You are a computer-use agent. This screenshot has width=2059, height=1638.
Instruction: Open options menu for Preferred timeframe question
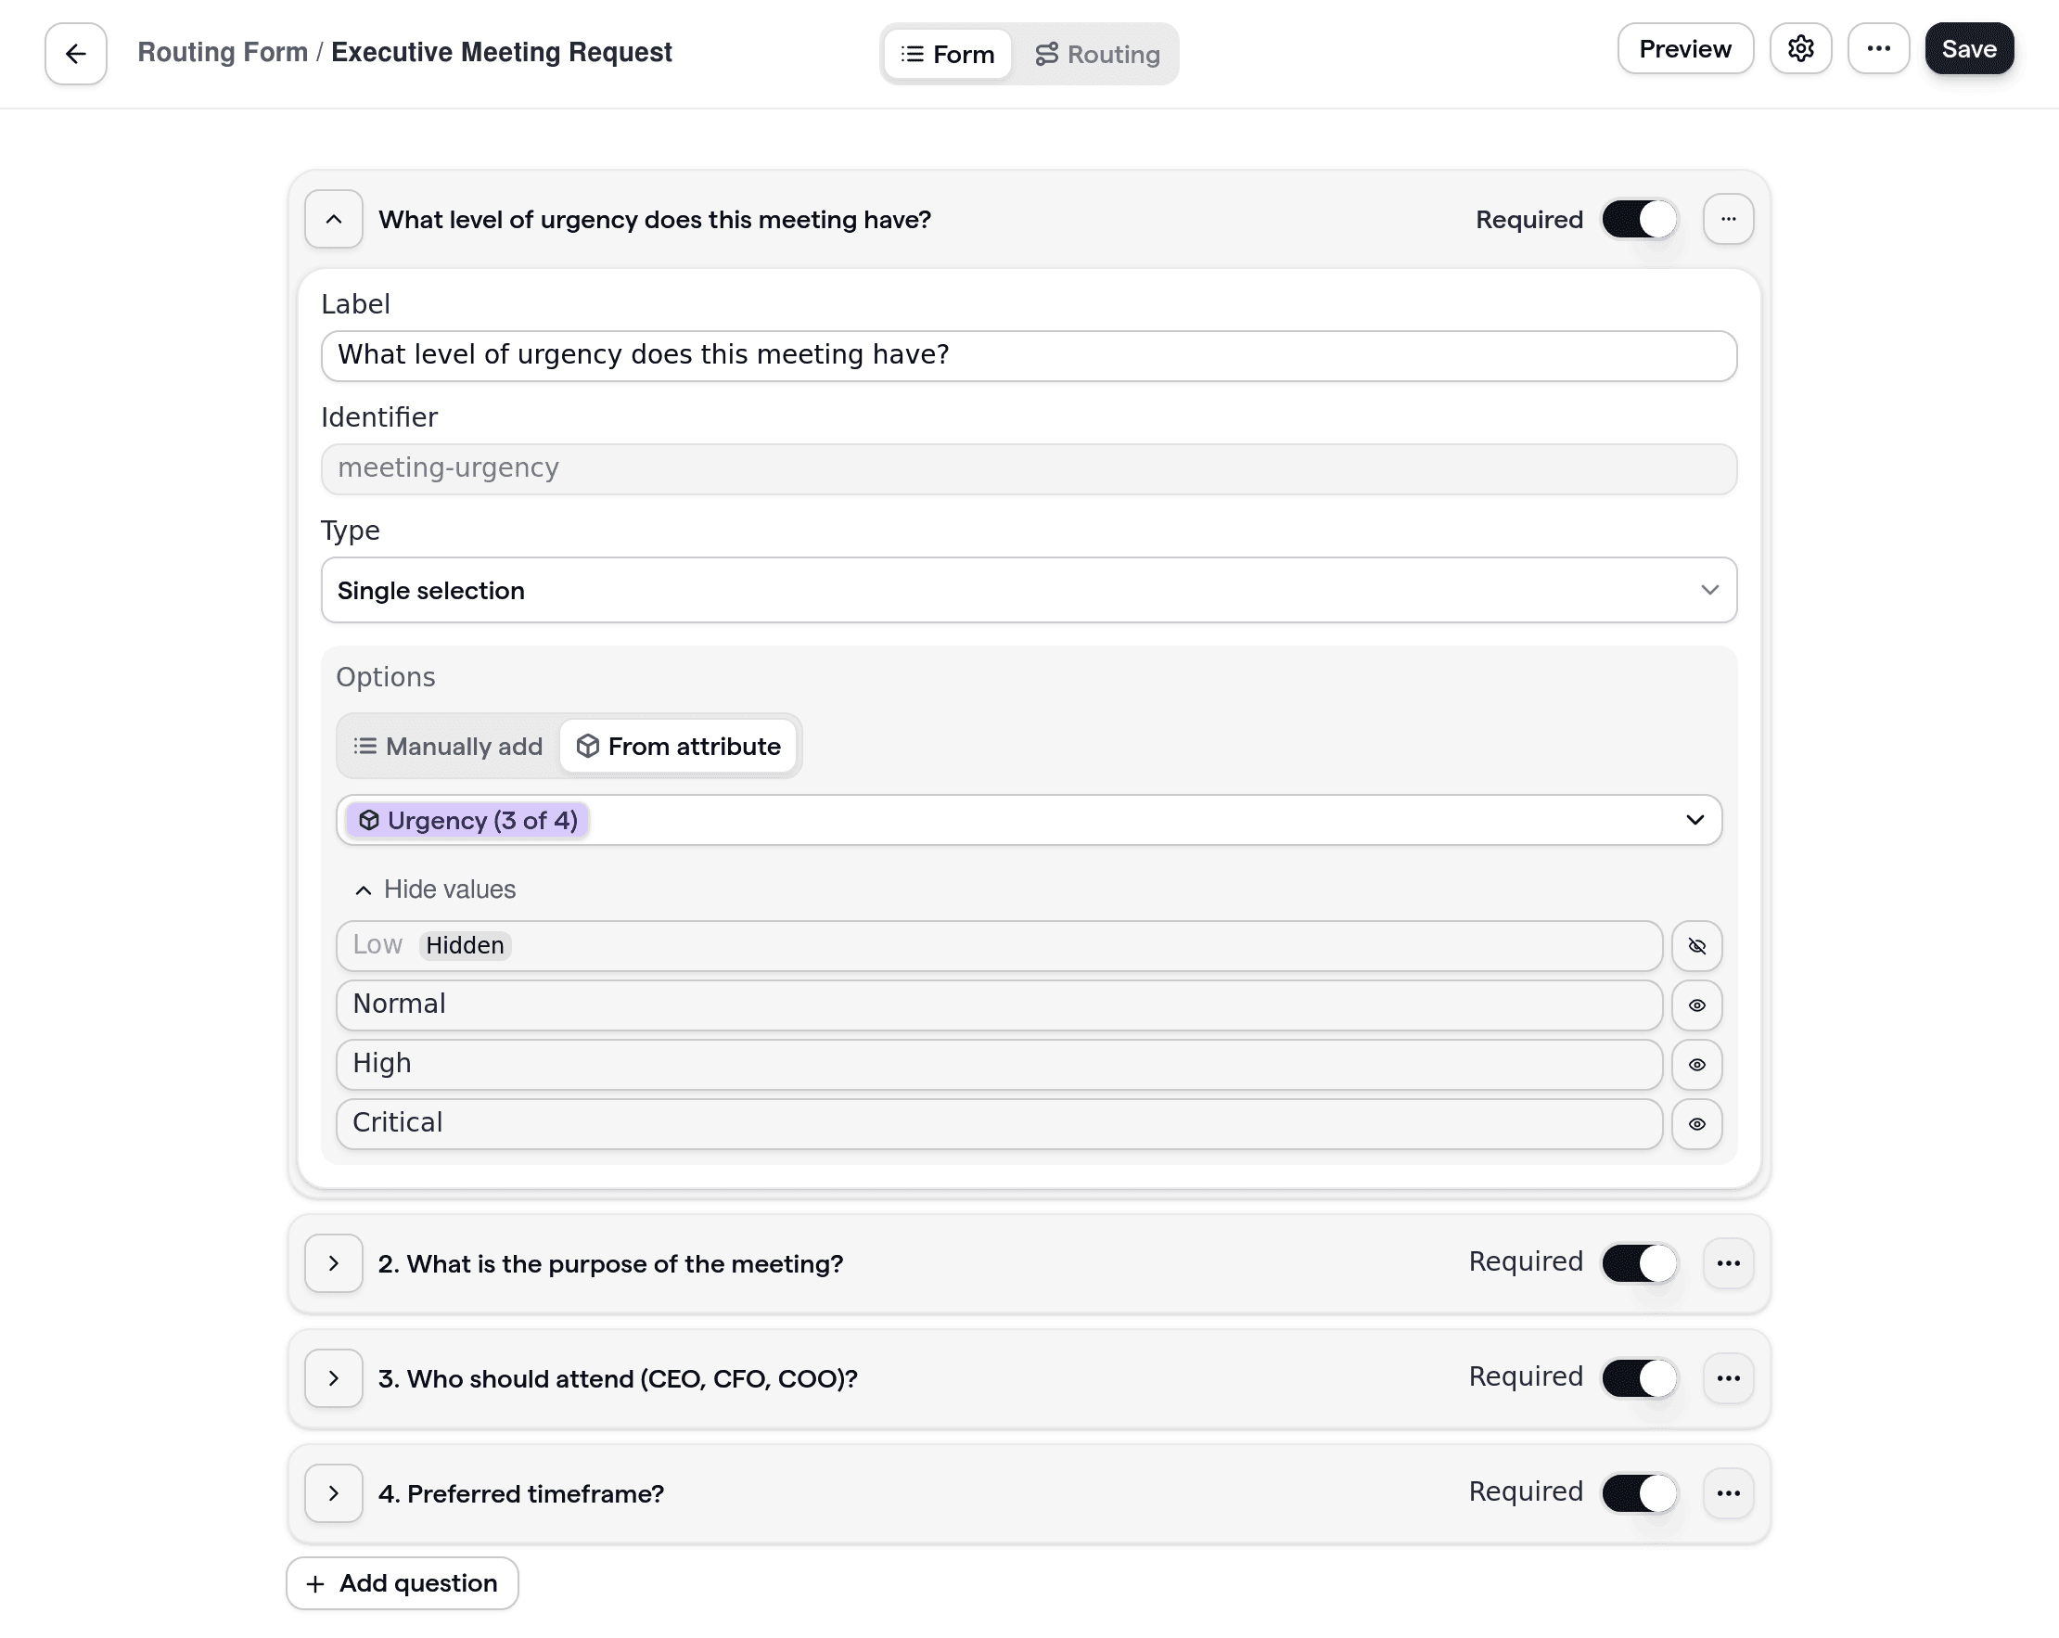[1729, 1492]
